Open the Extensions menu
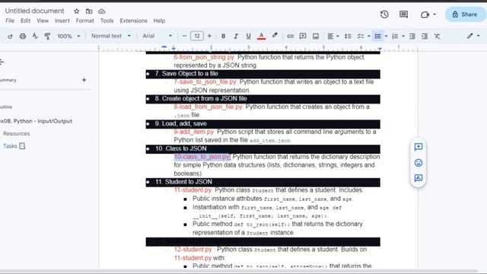Viewport: 487px width, 274px height. (x=134, y=21)
